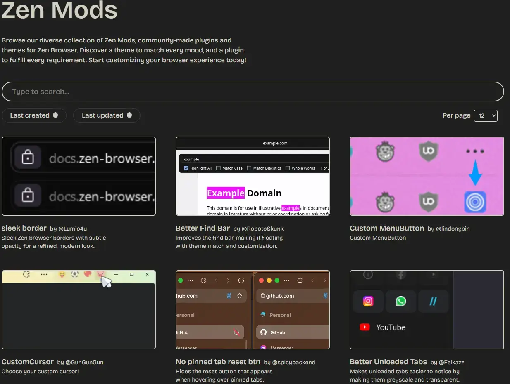Click 'Hides the reset button' description text

tap(224, 375)
